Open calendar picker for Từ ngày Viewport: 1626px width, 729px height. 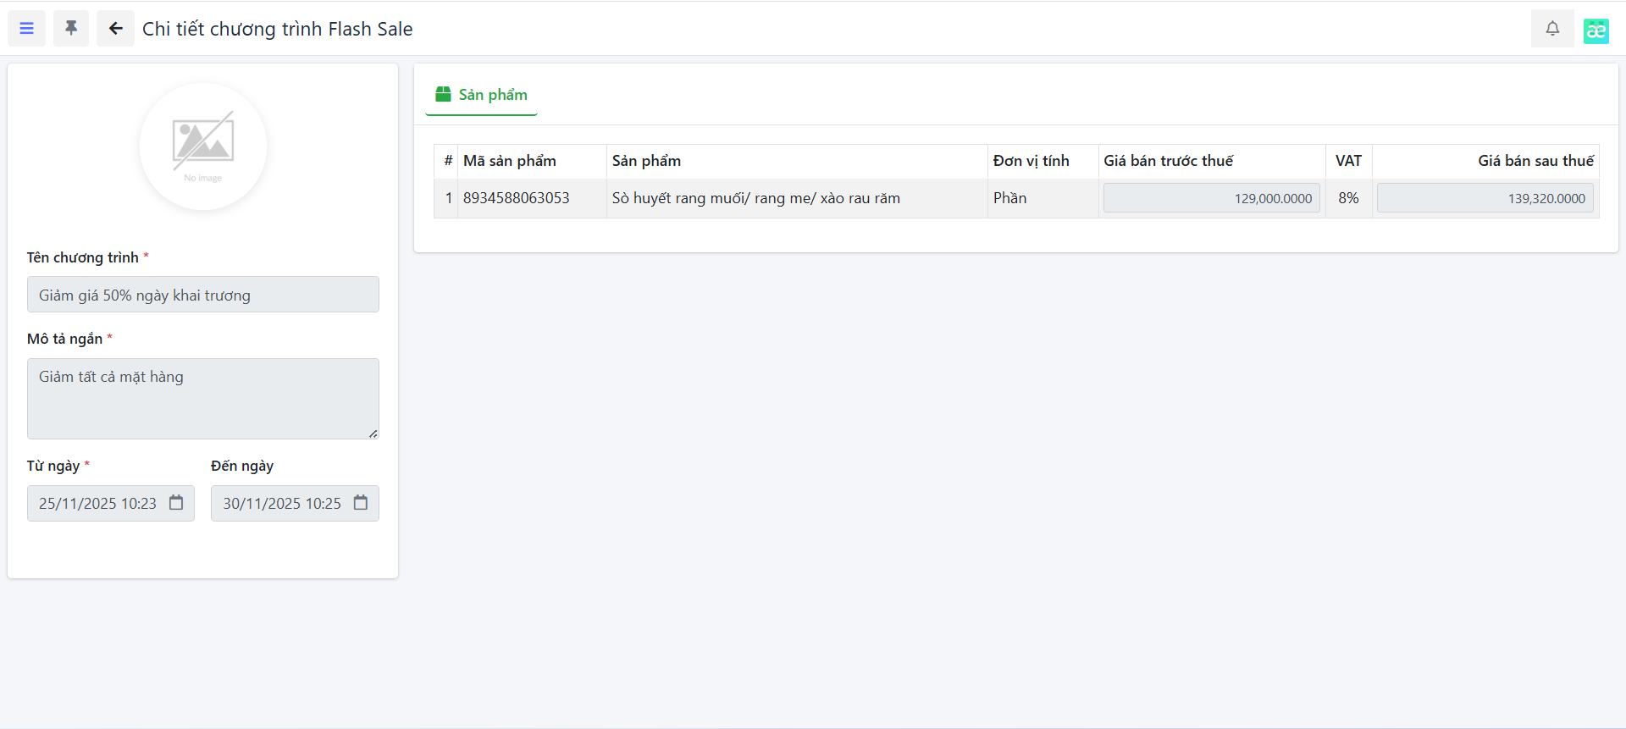[176, 503]
